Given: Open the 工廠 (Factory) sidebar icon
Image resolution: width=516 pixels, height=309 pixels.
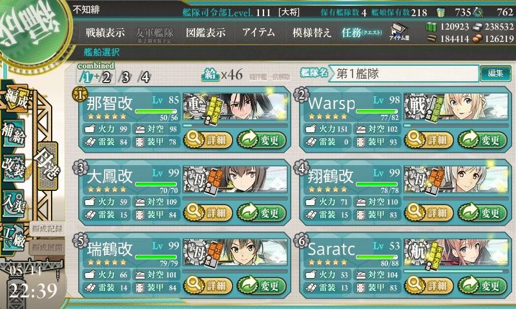Looking at the screenshot, I should 14,237.
